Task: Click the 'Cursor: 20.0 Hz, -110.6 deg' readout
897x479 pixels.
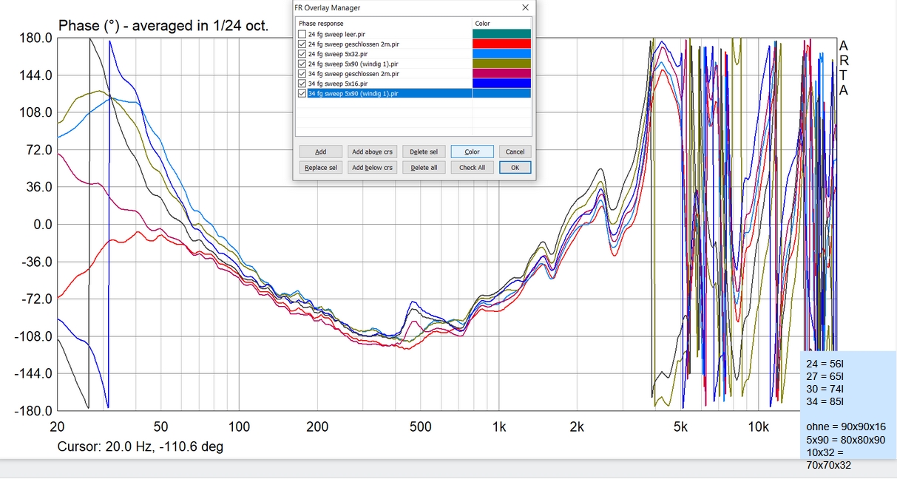Action: 140,446
